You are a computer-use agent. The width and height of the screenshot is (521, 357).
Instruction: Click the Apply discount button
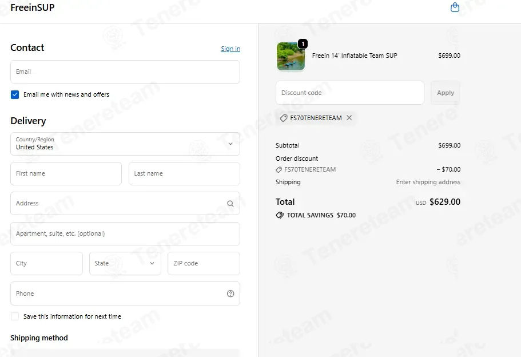click(x=446, y=93)
